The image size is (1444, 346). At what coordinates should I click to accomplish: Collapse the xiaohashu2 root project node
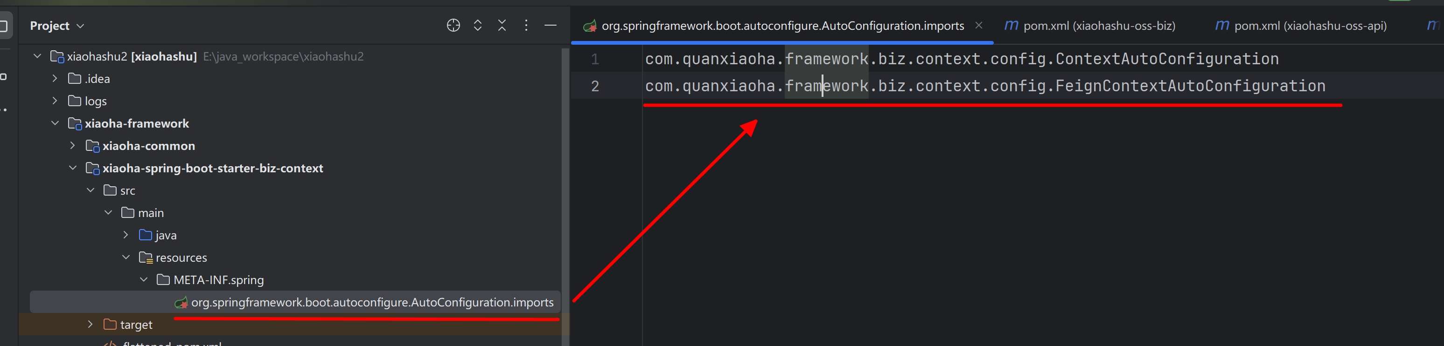tap(37, 56)
